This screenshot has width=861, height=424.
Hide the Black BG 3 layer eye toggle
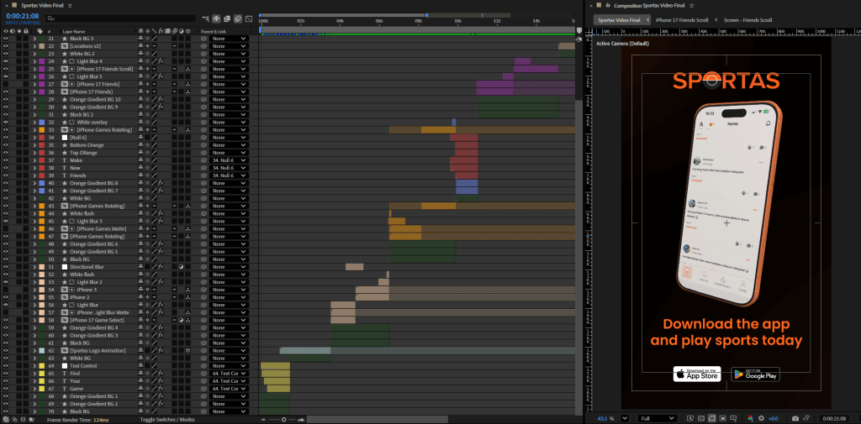[6, 39]
